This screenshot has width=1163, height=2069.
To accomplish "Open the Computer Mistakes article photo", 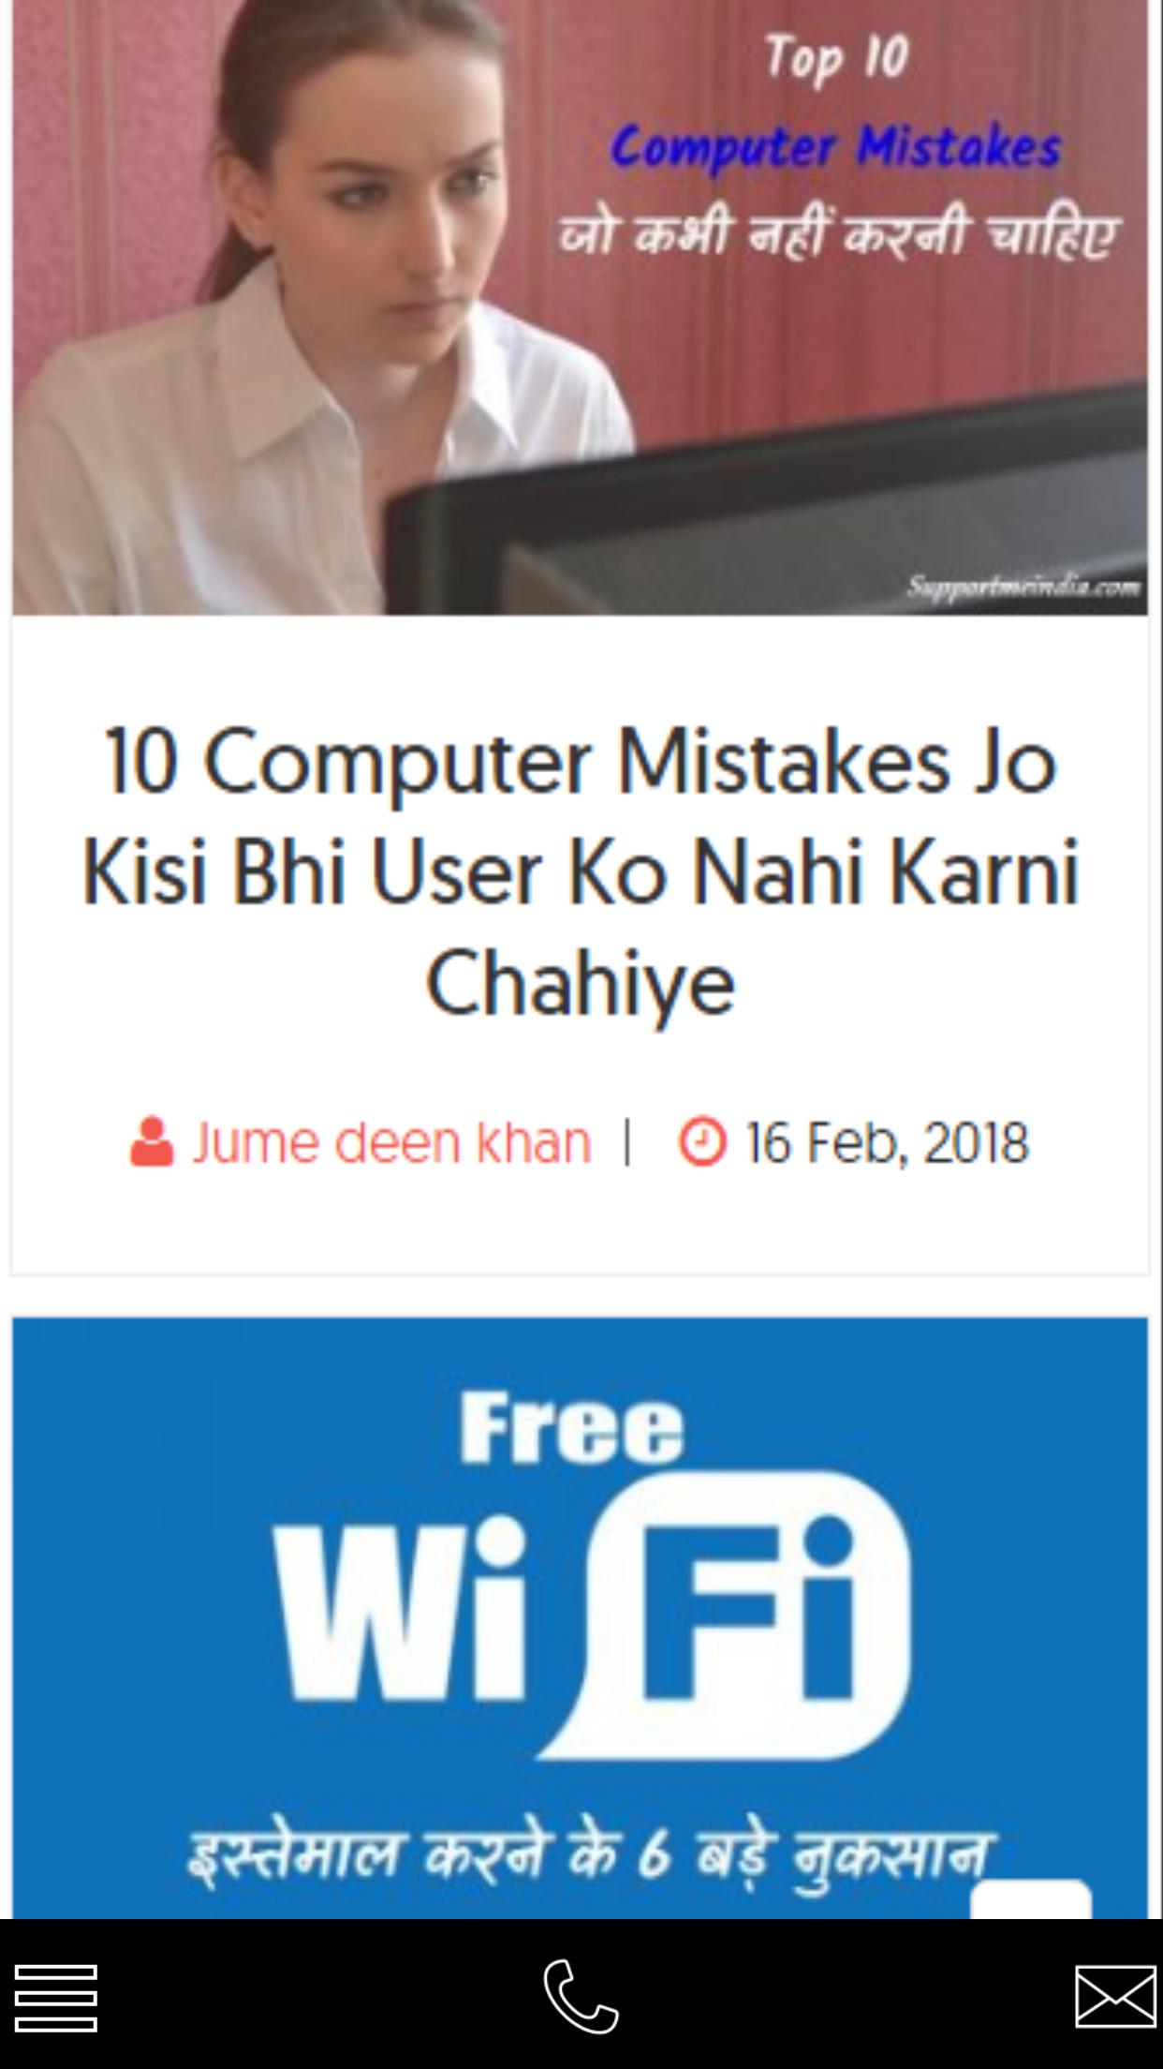I will [x=580, y=307].
